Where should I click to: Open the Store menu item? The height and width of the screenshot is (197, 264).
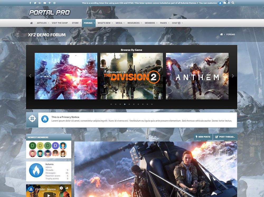(x=75, y=23)
